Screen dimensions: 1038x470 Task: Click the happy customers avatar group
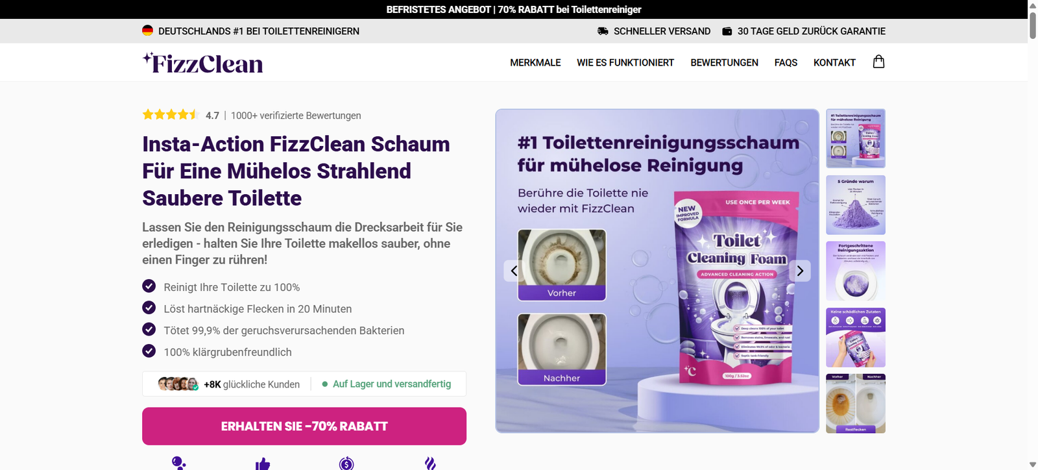pyautogui.click(x=178, y=384)
